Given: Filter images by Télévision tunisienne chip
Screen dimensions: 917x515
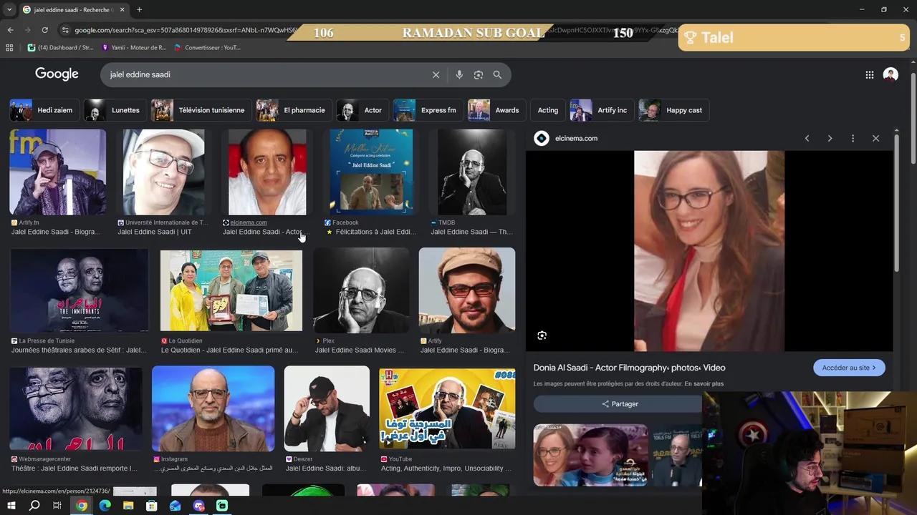Looking at the screenshot, I should pyautogui.click(x=201, y=110).
